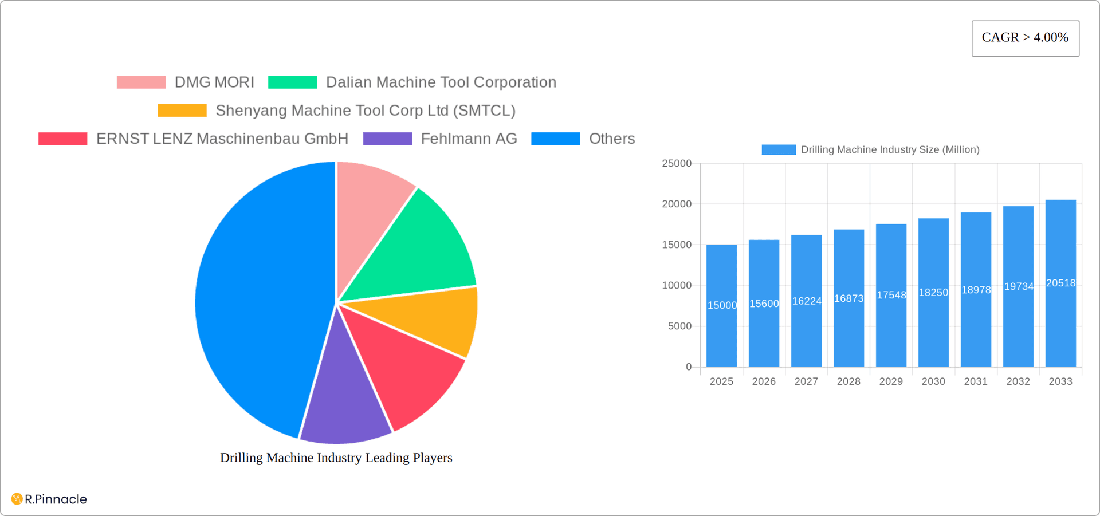
Task: Select the blue Others legend swatch
Action: (555, 138)
